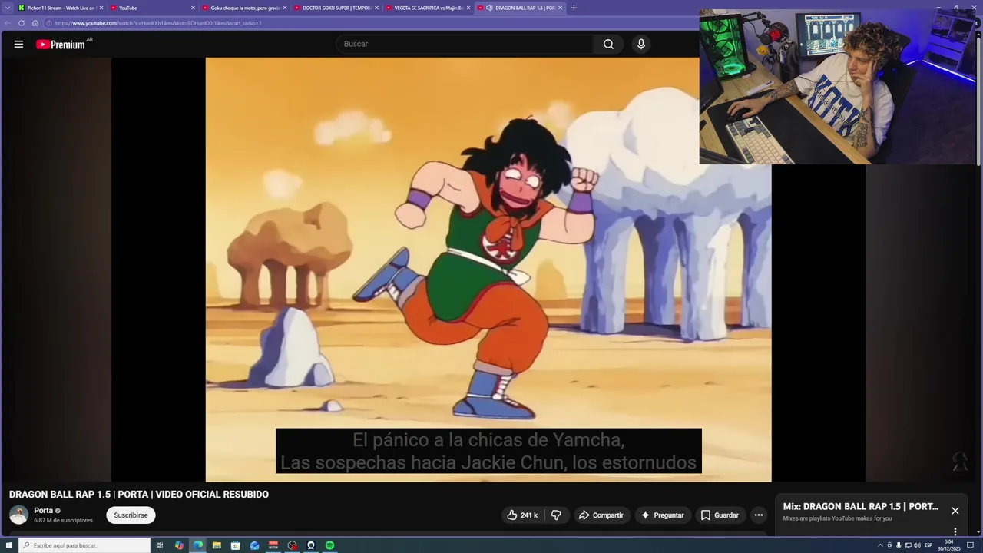
Task: Open File Explorer from taskbar
Action: point(217,545)
